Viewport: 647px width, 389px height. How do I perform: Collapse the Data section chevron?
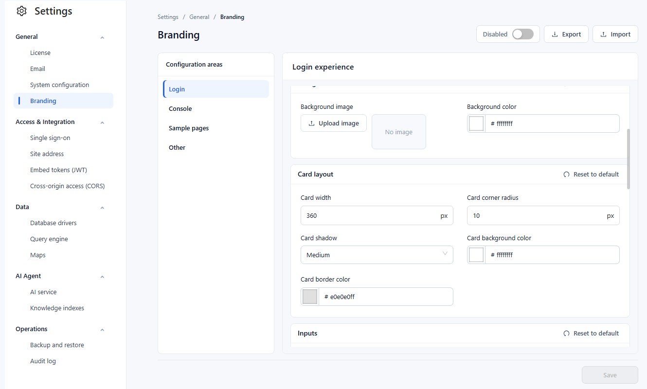102,208
